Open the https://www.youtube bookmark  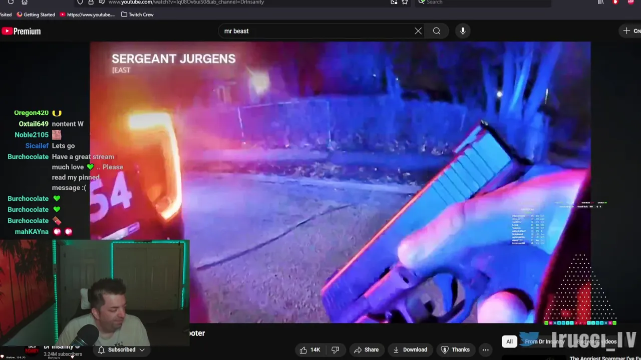(x=87, y=14)
